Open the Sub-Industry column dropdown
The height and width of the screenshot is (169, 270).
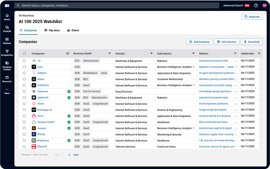(193, 53)
